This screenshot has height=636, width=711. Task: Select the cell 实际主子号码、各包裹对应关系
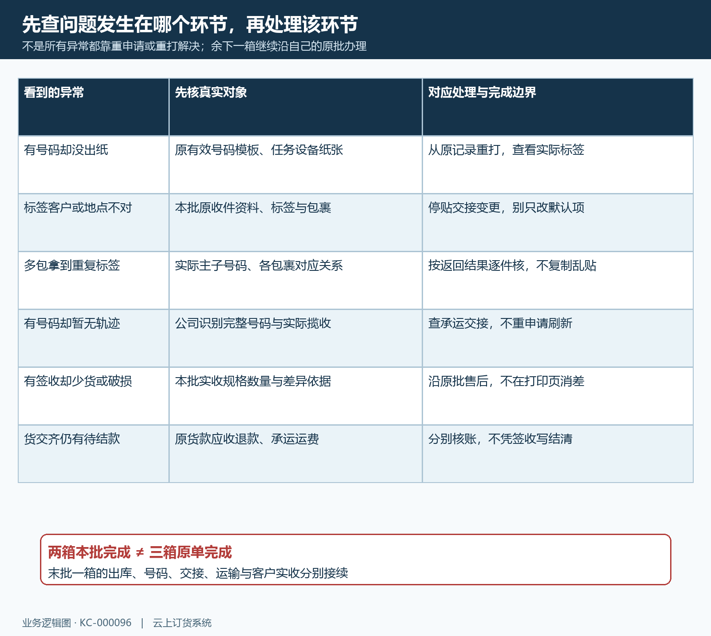(296, 280)
